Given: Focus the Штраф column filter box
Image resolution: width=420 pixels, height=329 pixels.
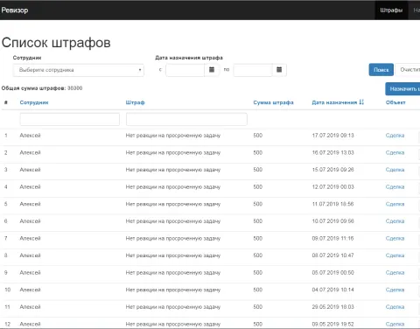Looking at the screenshot, I should [186, 119].
